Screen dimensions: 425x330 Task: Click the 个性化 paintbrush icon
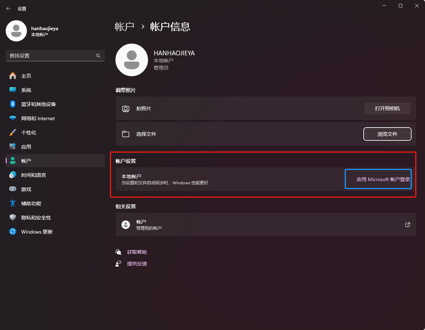[x=13, y=133]
